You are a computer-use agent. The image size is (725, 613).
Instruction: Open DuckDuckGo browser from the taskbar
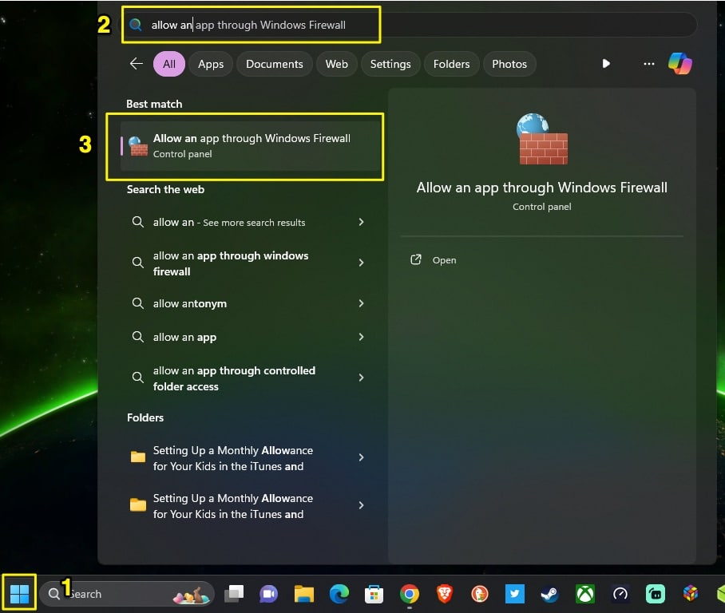[x=480, y=594]
